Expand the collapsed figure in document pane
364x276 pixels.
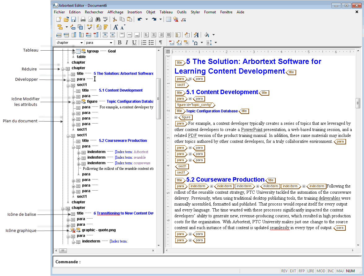176,117
